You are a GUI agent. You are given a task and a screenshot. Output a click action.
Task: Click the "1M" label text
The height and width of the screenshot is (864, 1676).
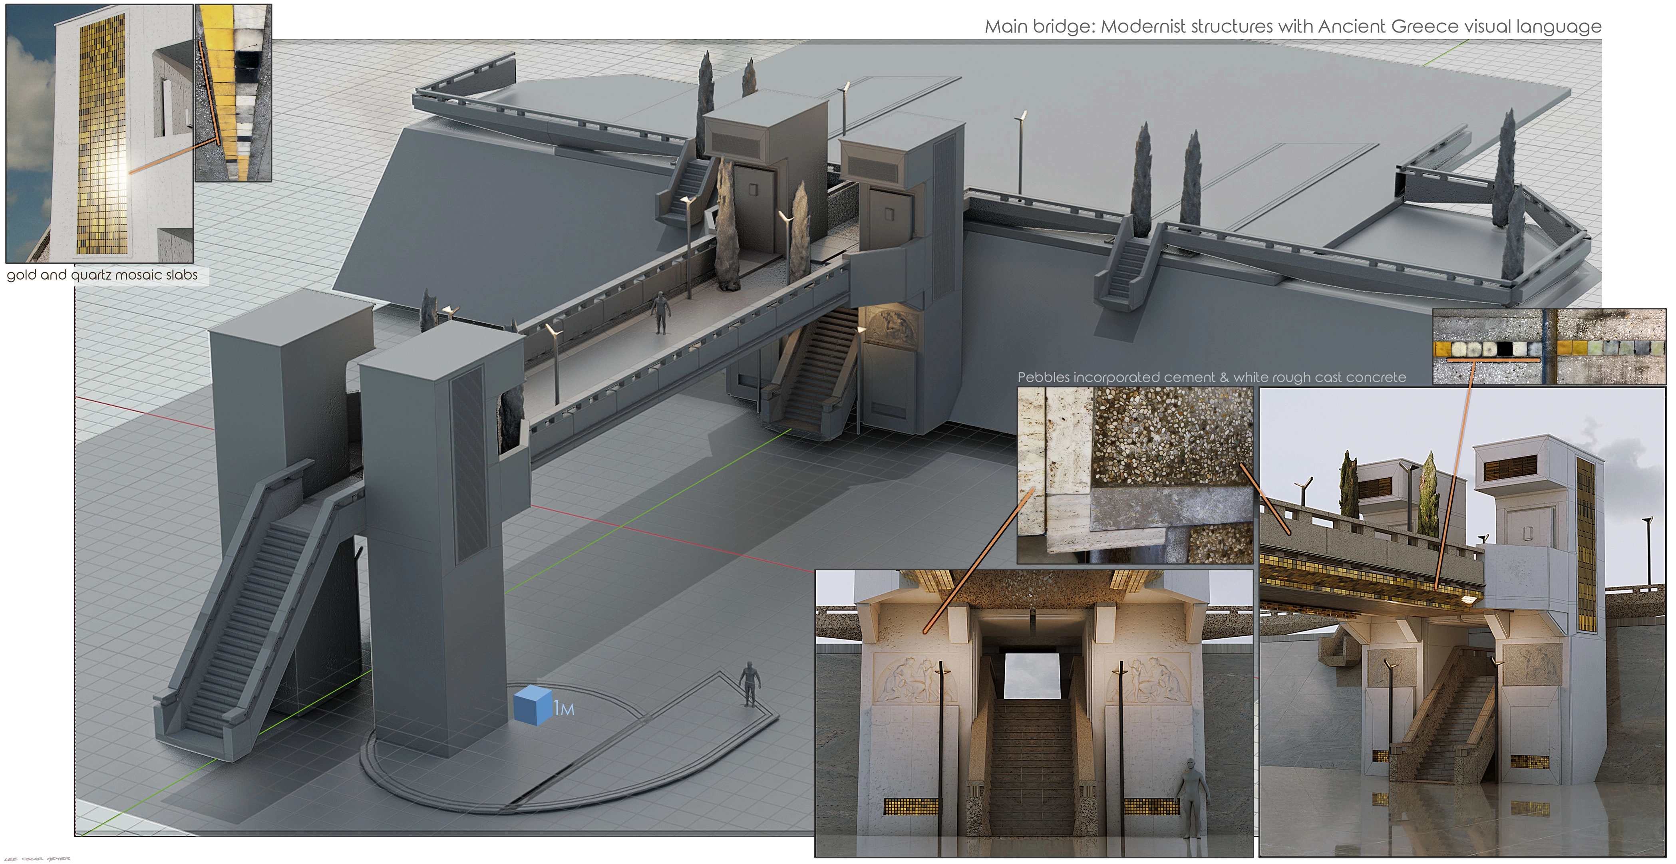[x=565, y=708]
